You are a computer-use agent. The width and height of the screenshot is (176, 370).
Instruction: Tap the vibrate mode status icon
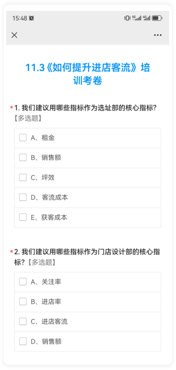click(127, 18)
